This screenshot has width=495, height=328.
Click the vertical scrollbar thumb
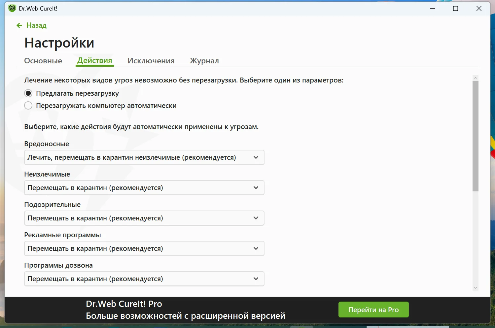476,136
